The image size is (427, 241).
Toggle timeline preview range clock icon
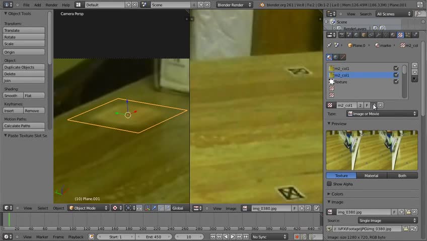(92, 236)
